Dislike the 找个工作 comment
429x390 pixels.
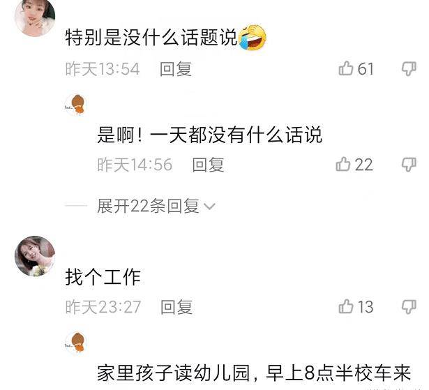click(409, 306)
